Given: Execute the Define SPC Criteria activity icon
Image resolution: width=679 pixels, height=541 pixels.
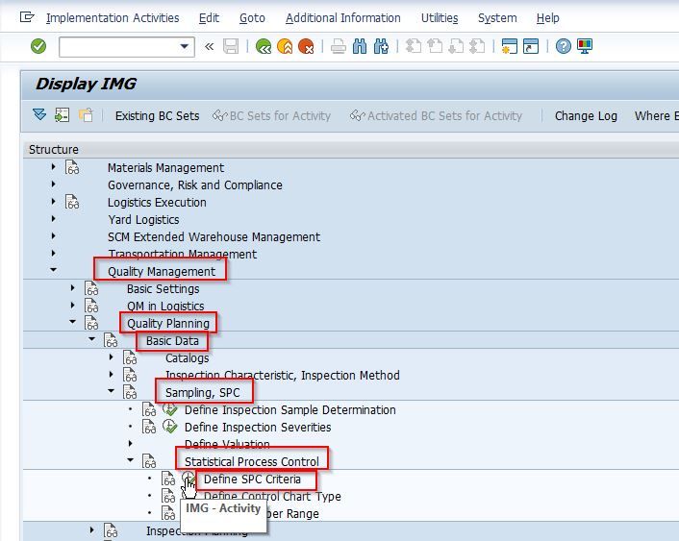Looking at the screenshot, I should coord(189,479).
